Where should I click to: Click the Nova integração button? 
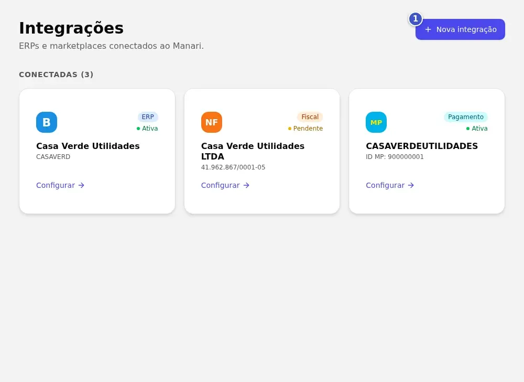click(x=460, y=29)
